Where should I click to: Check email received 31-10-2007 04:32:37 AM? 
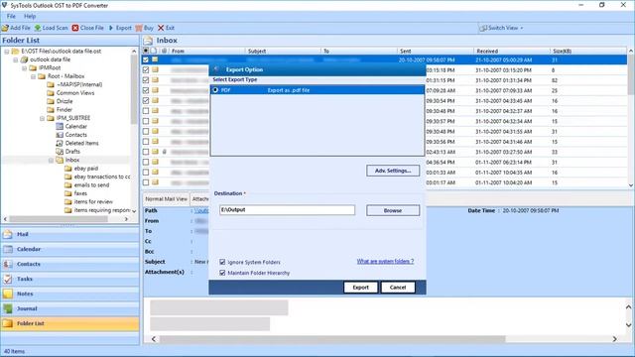(x=146, y=111)
